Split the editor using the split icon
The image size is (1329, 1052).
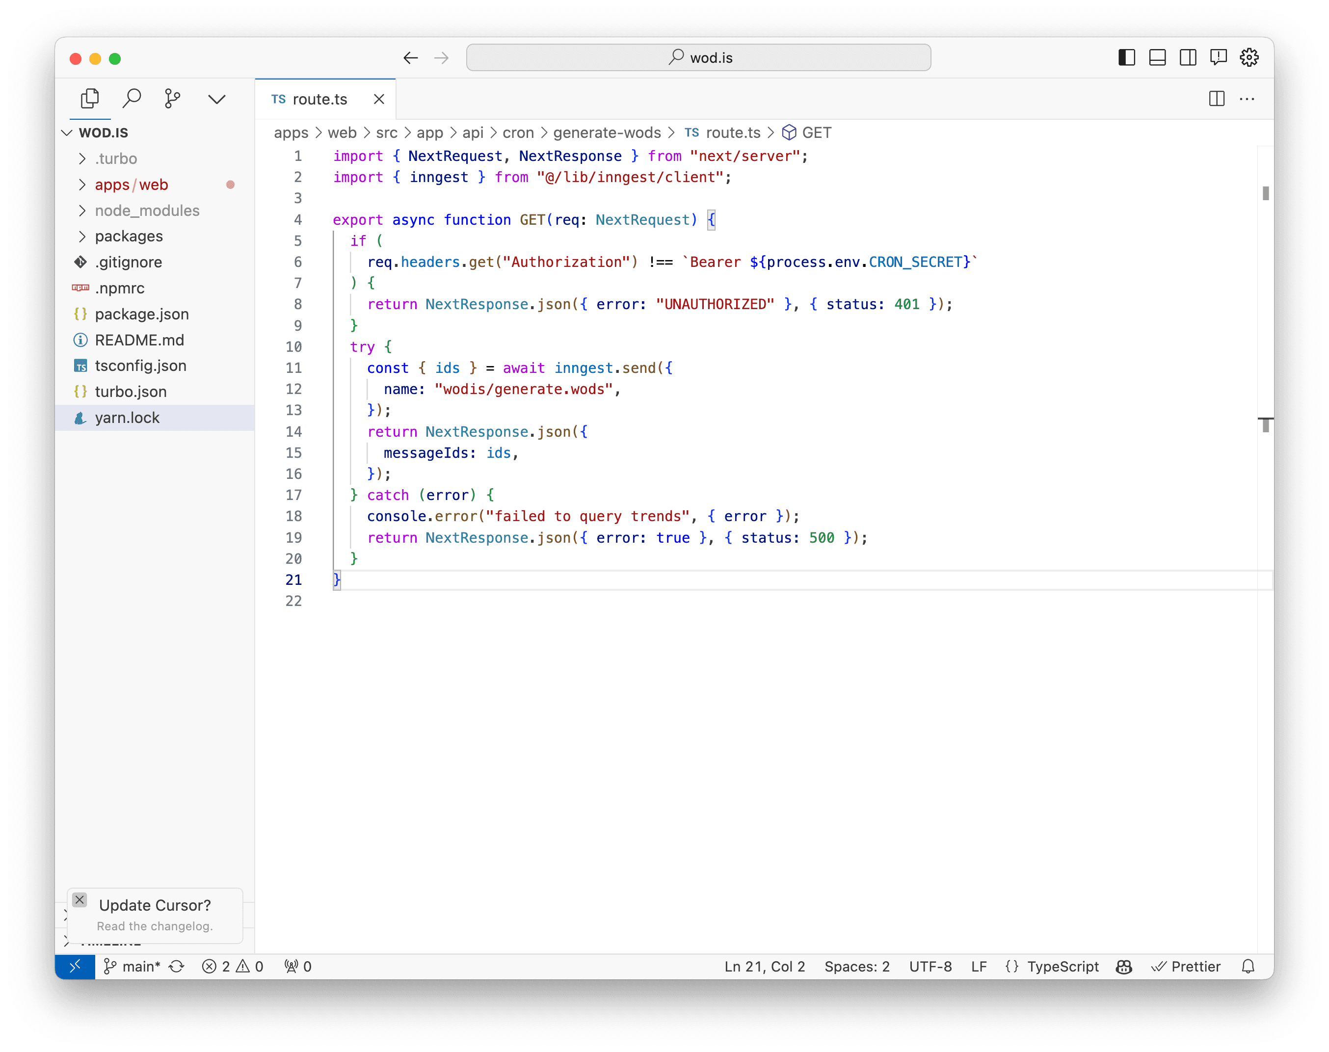tap(1217, 99)
